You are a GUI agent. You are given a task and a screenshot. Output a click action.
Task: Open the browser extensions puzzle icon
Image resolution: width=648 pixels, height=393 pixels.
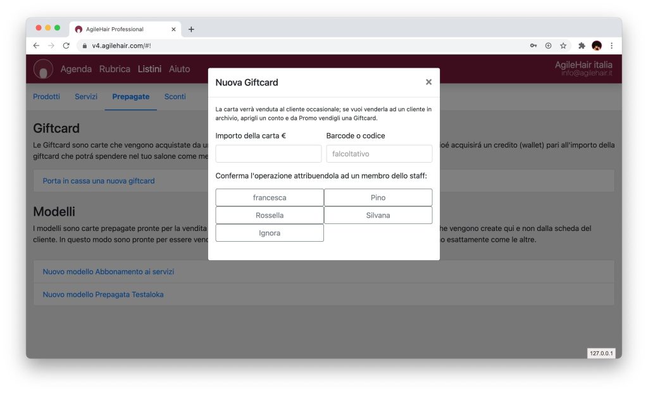click(x=582, y=46)
